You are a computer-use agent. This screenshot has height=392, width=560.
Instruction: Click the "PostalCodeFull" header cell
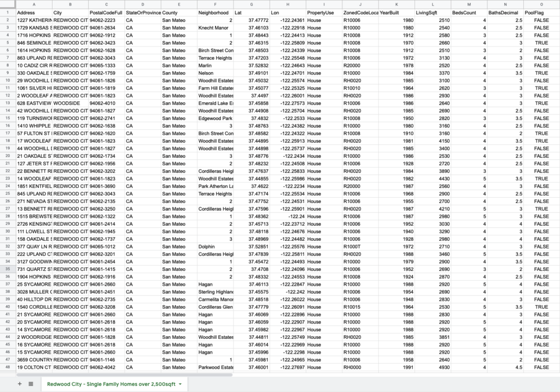[x=107, y=13]
